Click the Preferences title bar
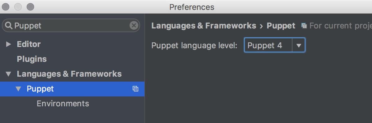Screen dimensions: 372x123 [x=192, y=7]
